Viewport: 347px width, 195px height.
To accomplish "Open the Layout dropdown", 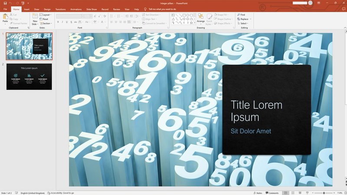I will click(x=46, y=15).
